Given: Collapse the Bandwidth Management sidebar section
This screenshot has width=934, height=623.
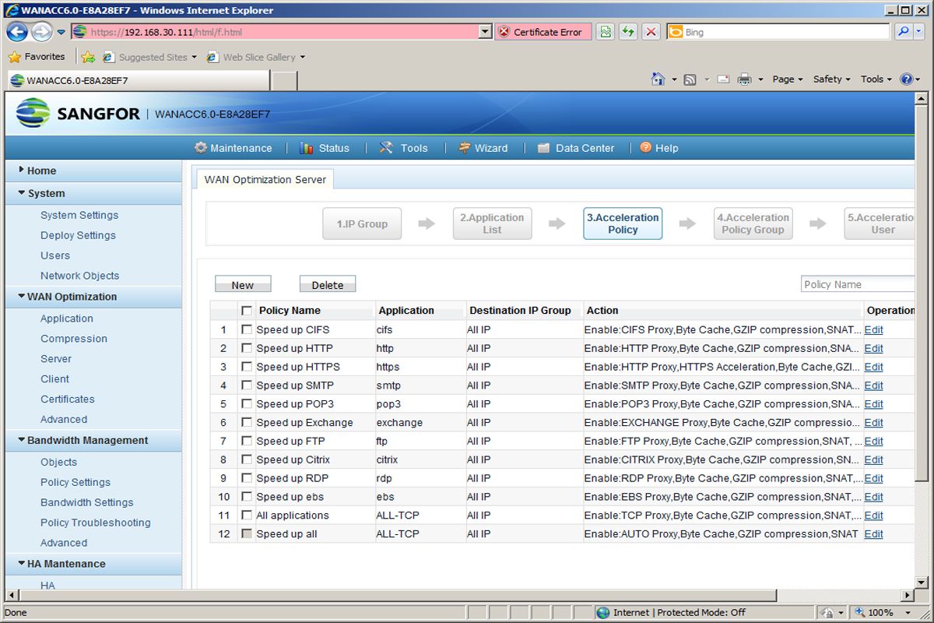Looking at the screenshot, I should click(x=22, y=440).
